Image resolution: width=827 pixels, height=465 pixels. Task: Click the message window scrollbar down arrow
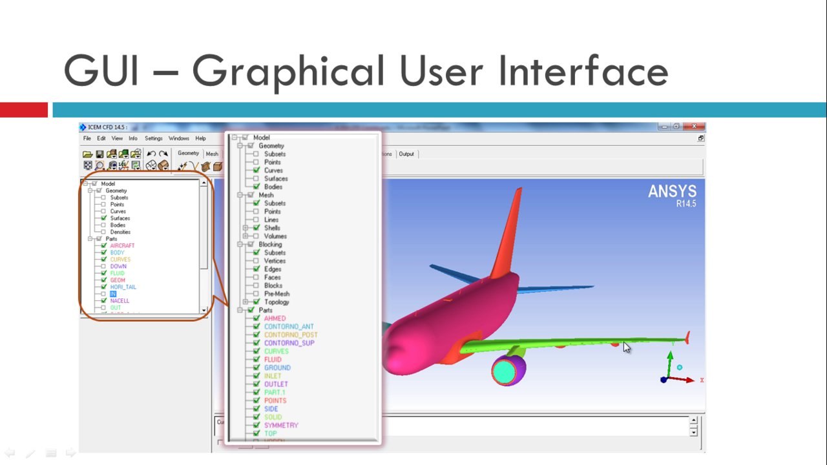694,431
